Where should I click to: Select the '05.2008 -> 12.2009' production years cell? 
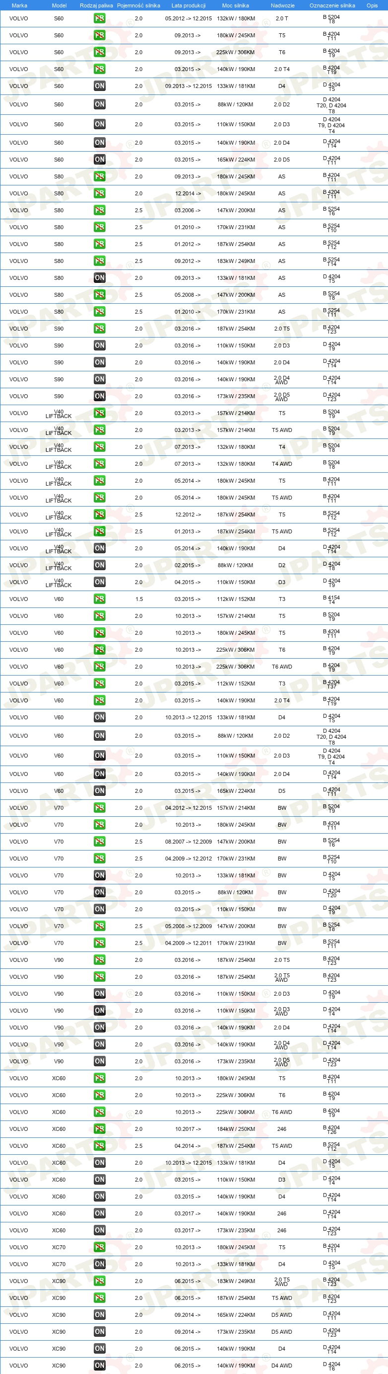[x=189, y=926]
